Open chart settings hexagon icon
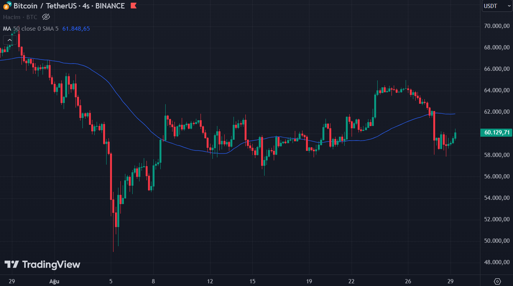Screen dimensions: 513x286 pos(497,281)
